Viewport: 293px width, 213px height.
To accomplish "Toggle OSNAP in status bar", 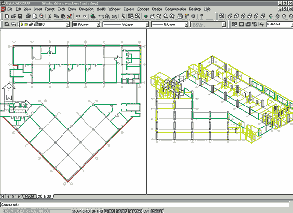I will tap(123, 211).
